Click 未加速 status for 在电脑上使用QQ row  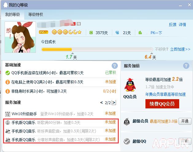coord(110,82)
